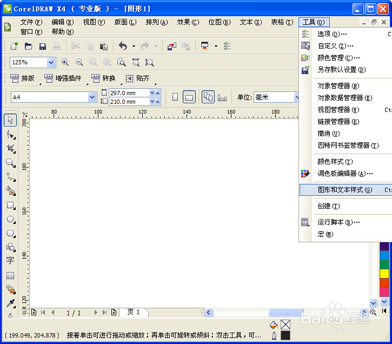Viewport: 392px width, 344px height.
Task: Click the Zoom In magnifier
Action: [65, 62]
